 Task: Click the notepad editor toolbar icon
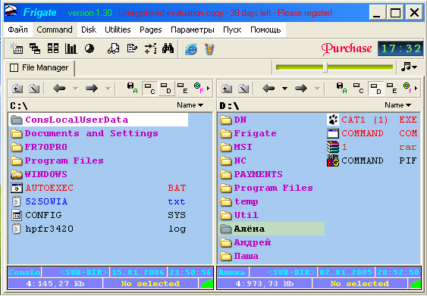click(x=132, y=48)
